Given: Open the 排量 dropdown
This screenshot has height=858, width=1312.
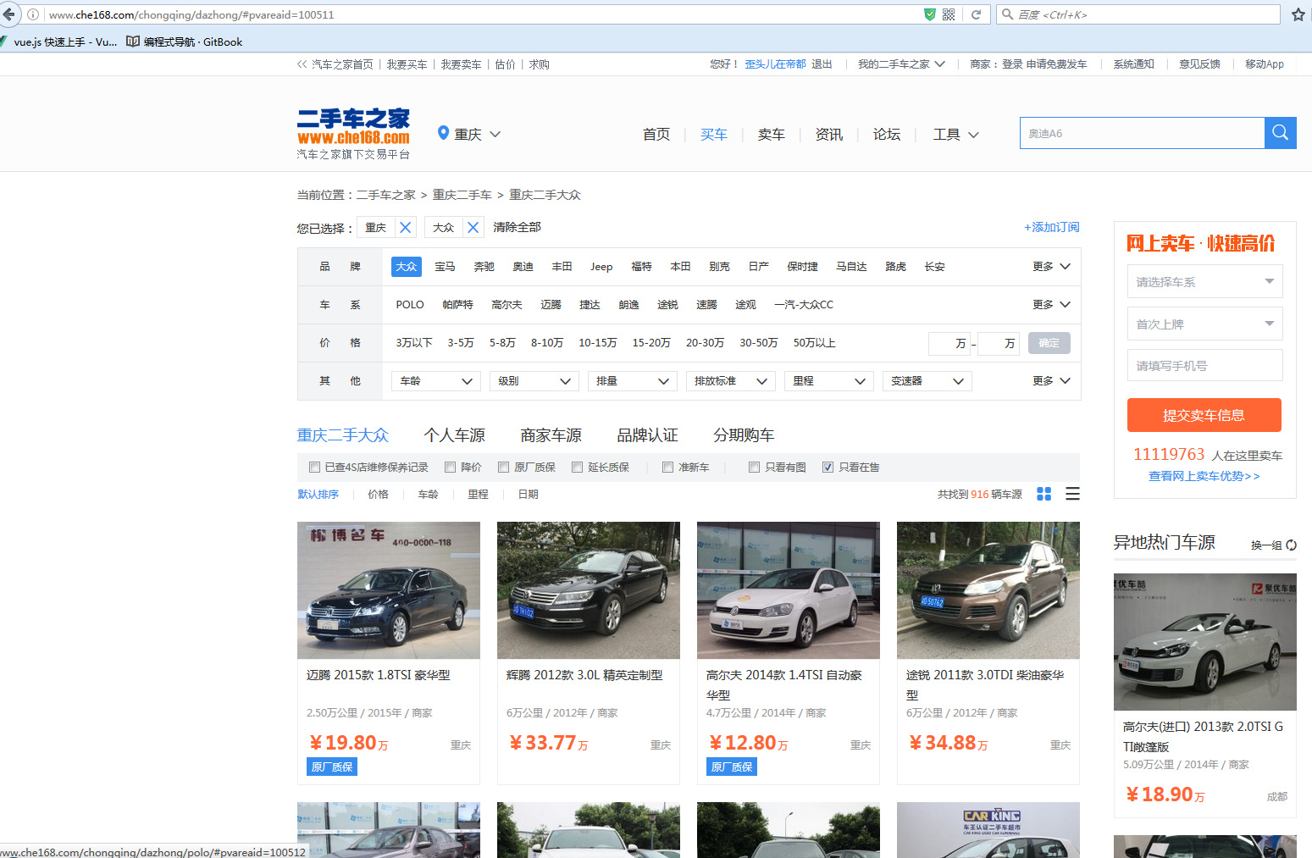Looking at the screenshot, I should point(633,381).
